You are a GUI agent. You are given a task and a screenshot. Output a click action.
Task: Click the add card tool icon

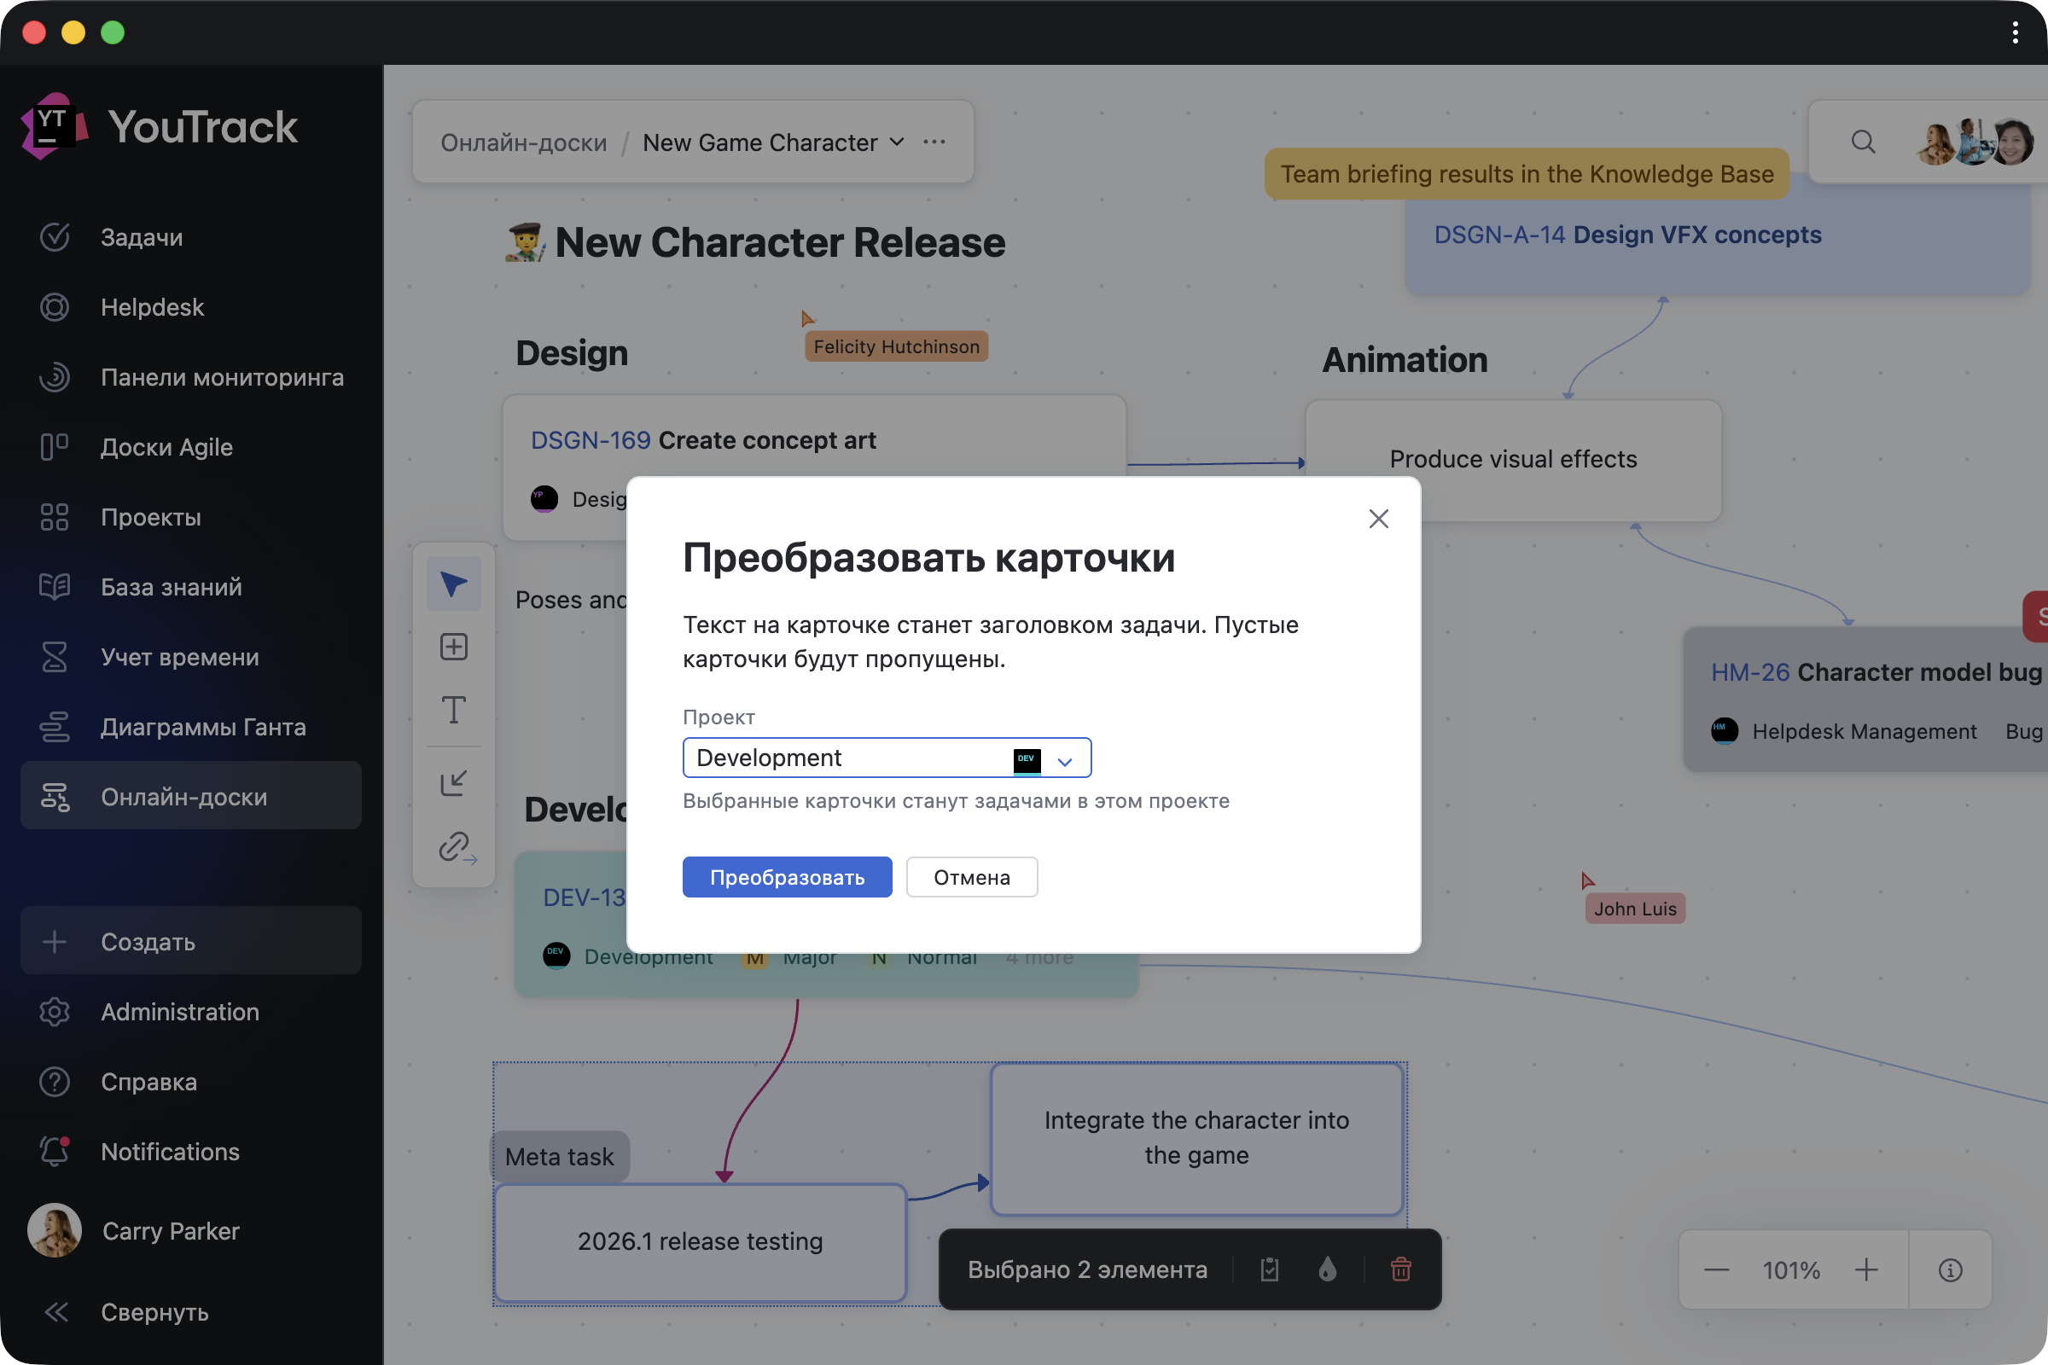tap(453, 647)
